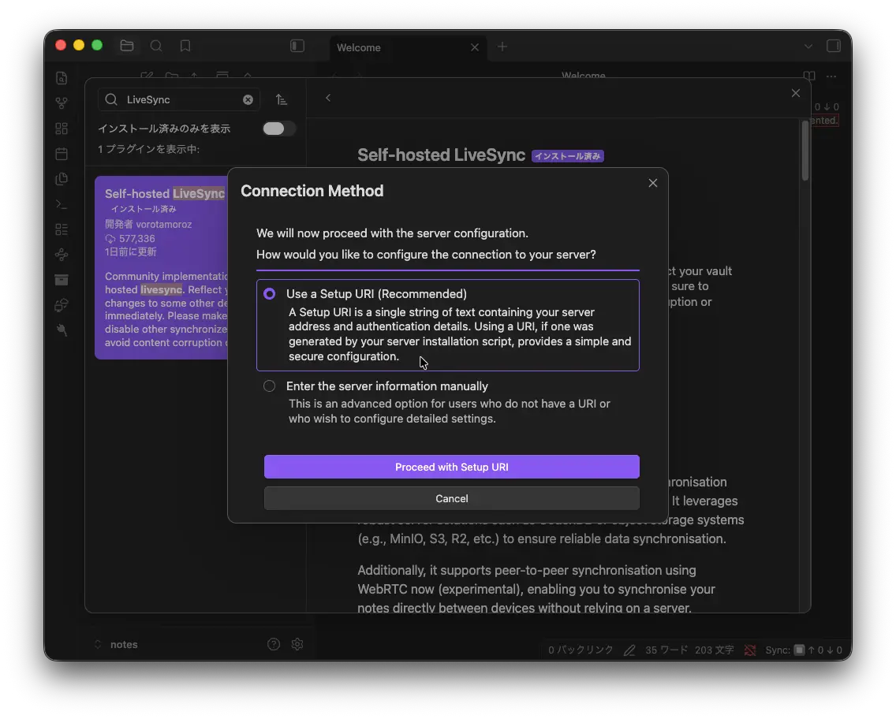This screenshot has width=896, height=719.
Task: Toggle reading view book icon
Action: point(809,76)
